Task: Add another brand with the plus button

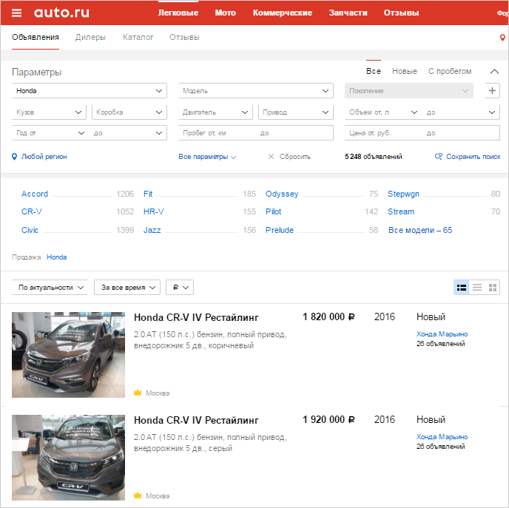Action: pos(492,90)
